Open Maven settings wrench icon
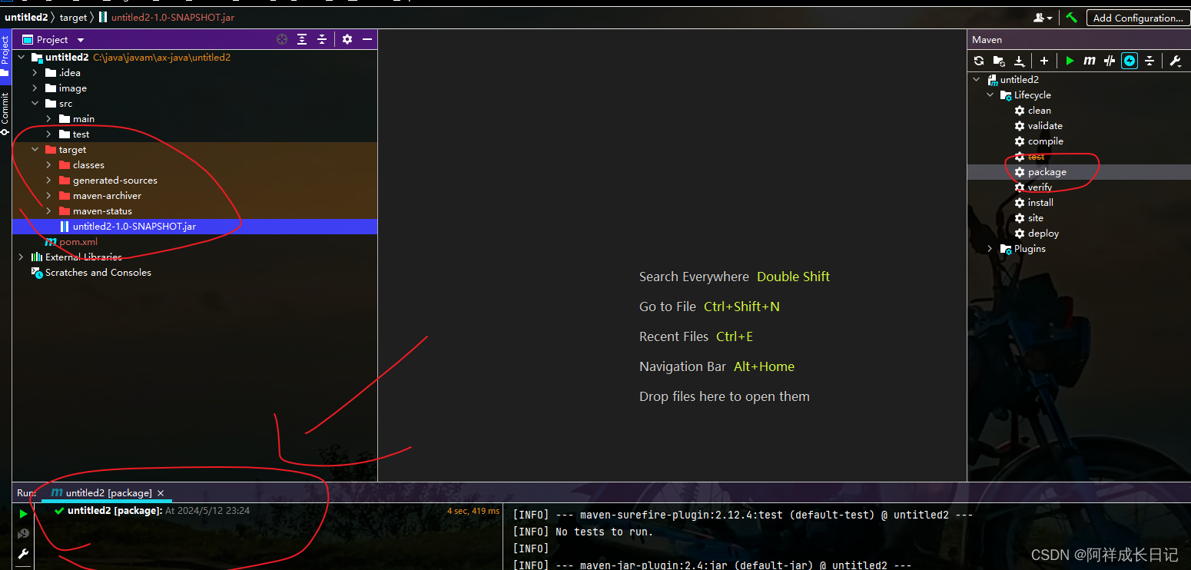This screenshot has height=570, width=1191. (x=1175, y=61)
